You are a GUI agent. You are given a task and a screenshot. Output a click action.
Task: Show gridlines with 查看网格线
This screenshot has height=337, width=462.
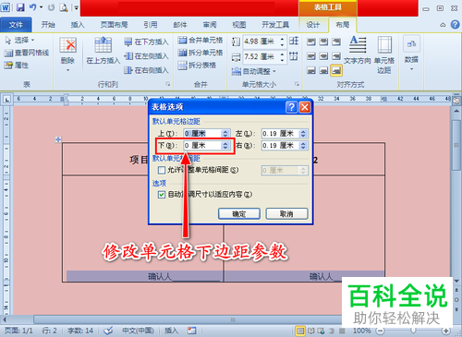(x=27, y=53)
